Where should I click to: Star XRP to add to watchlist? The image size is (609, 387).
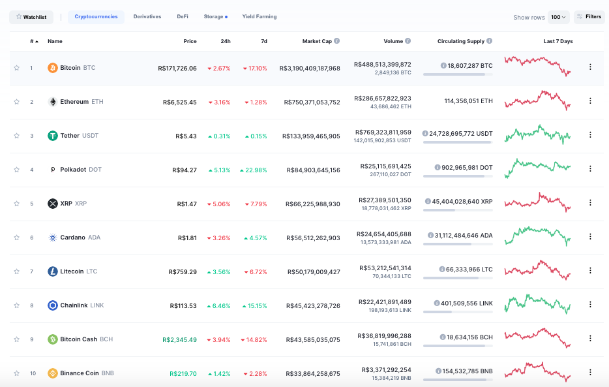[17, 204]
